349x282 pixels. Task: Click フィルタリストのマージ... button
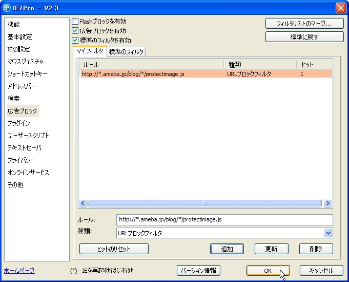point(304,24)
